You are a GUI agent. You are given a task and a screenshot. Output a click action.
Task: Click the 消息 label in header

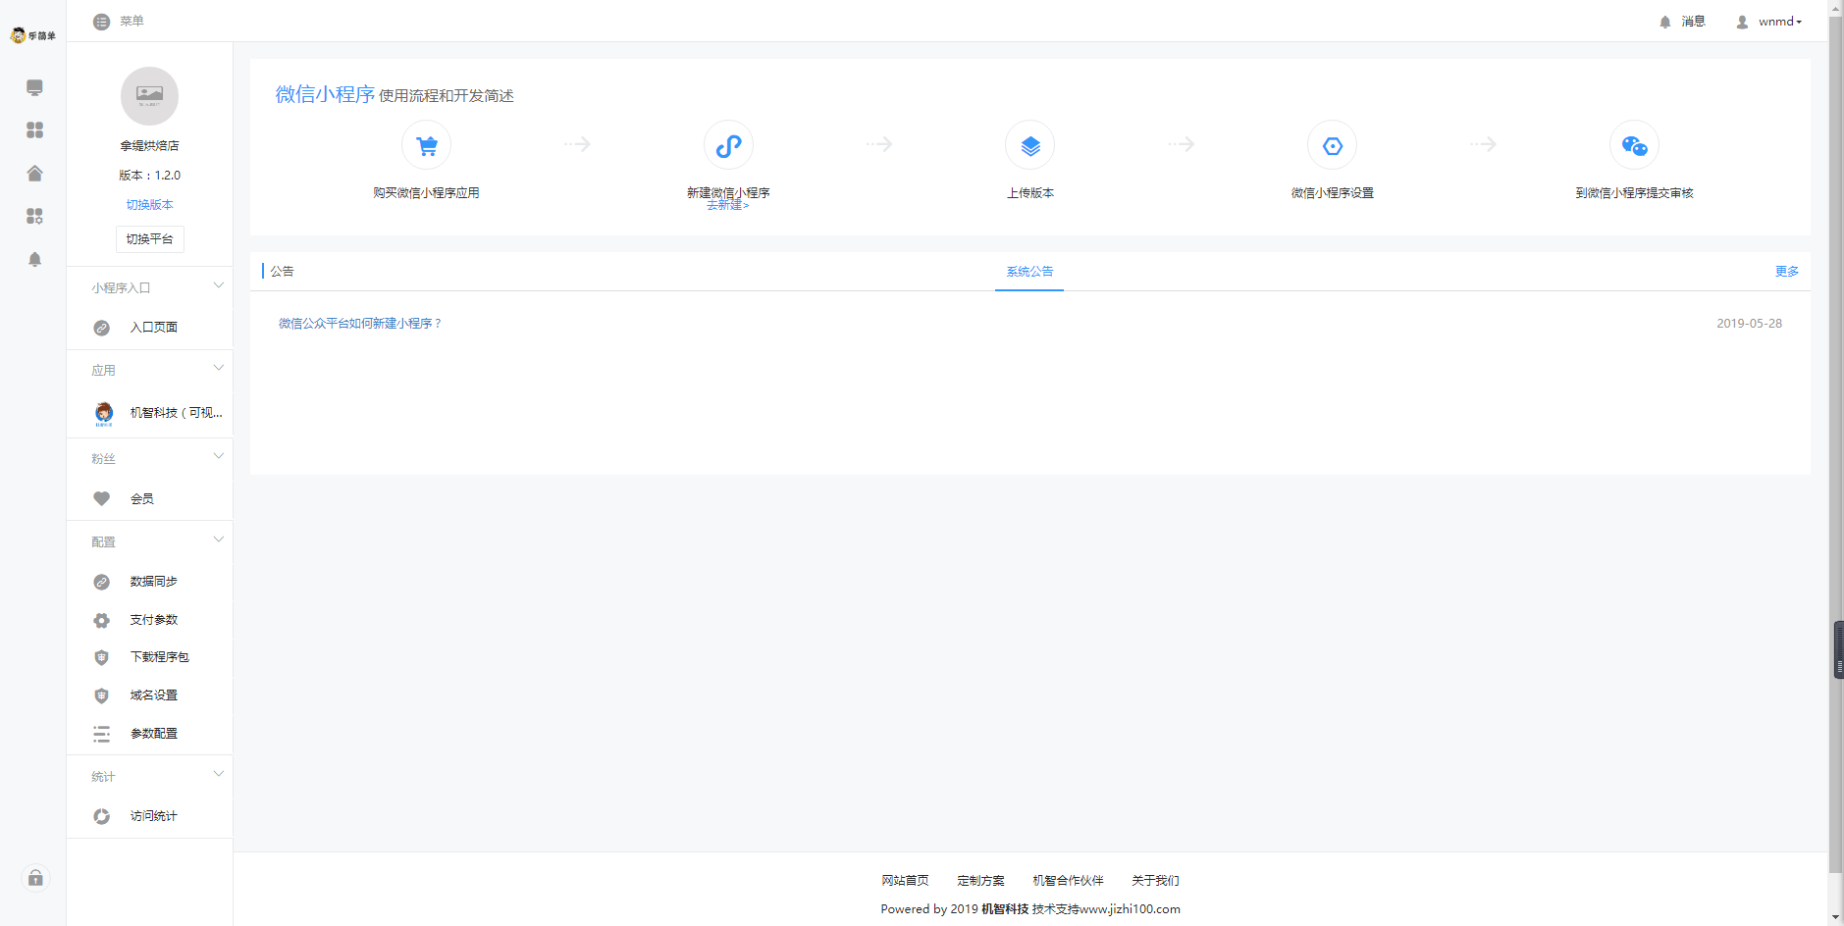point(1693,22)
